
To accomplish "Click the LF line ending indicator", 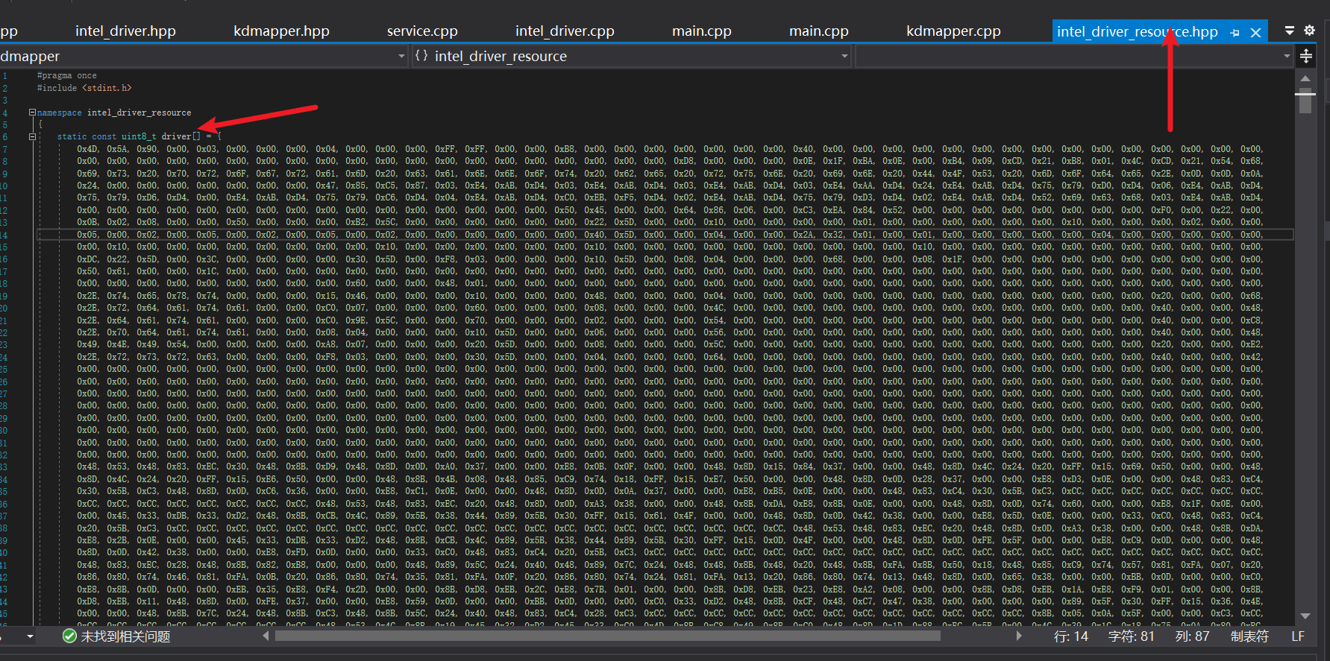I will click(x=1298, y=636).
